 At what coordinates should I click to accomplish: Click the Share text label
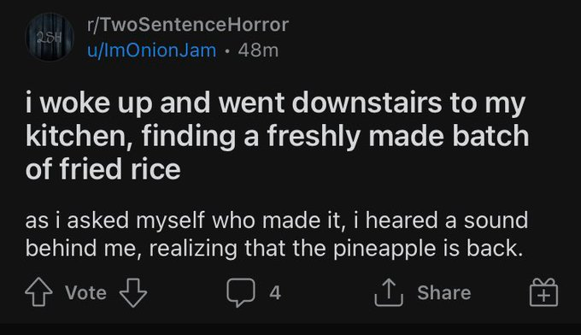(x=444, y=293)
